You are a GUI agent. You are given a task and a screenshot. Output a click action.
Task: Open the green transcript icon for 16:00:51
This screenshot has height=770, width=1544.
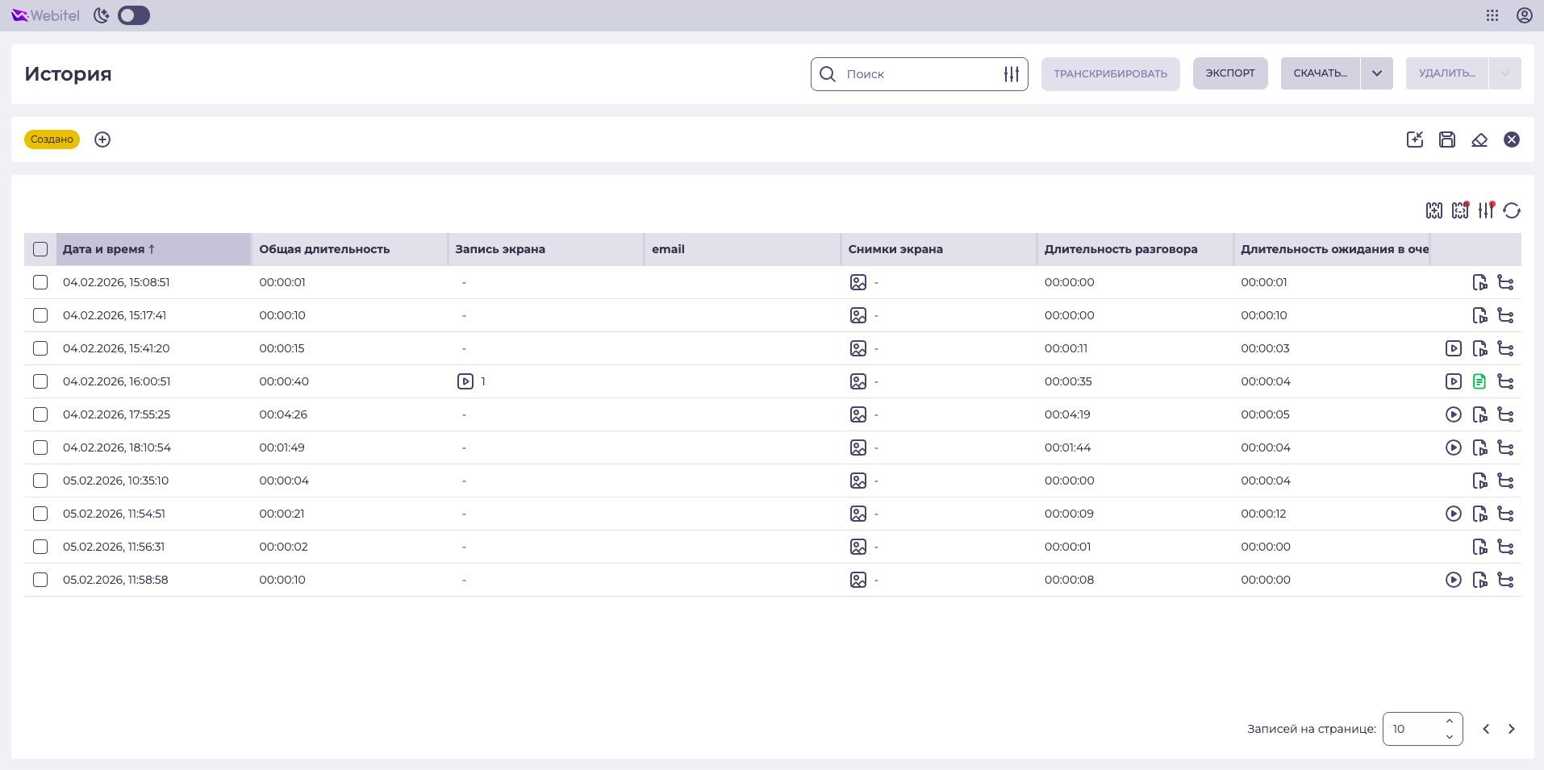pos(1479,381)
